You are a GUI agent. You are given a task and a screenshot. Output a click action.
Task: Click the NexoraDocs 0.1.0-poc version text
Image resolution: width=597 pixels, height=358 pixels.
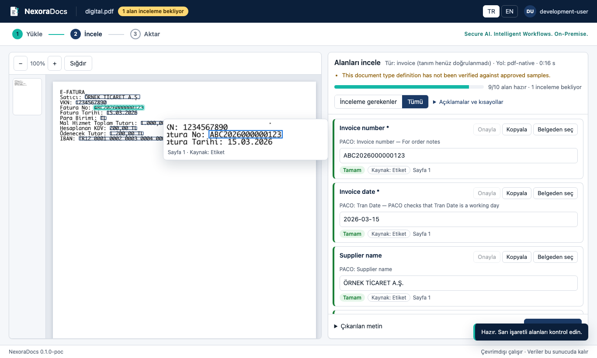(36, 351)
